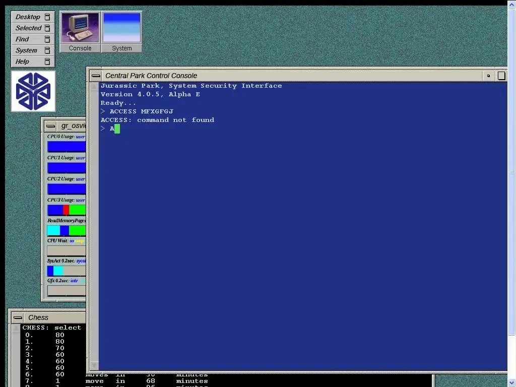Click the browser page scrollbar up arrow

point(512,4)
